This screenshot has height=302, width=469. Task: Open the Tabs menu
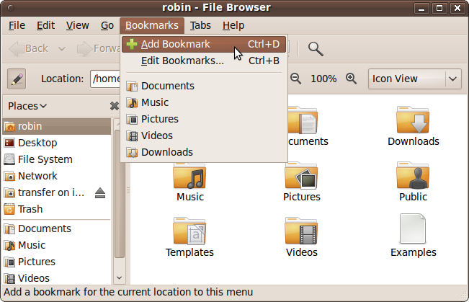pyautogui.click(x=200, y=25)
